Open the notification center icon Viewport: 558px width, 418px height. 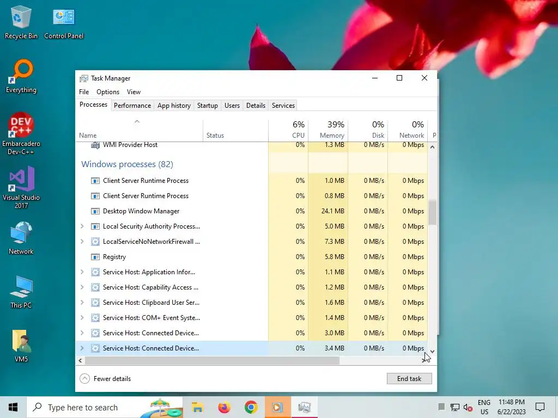pos(540,407)
